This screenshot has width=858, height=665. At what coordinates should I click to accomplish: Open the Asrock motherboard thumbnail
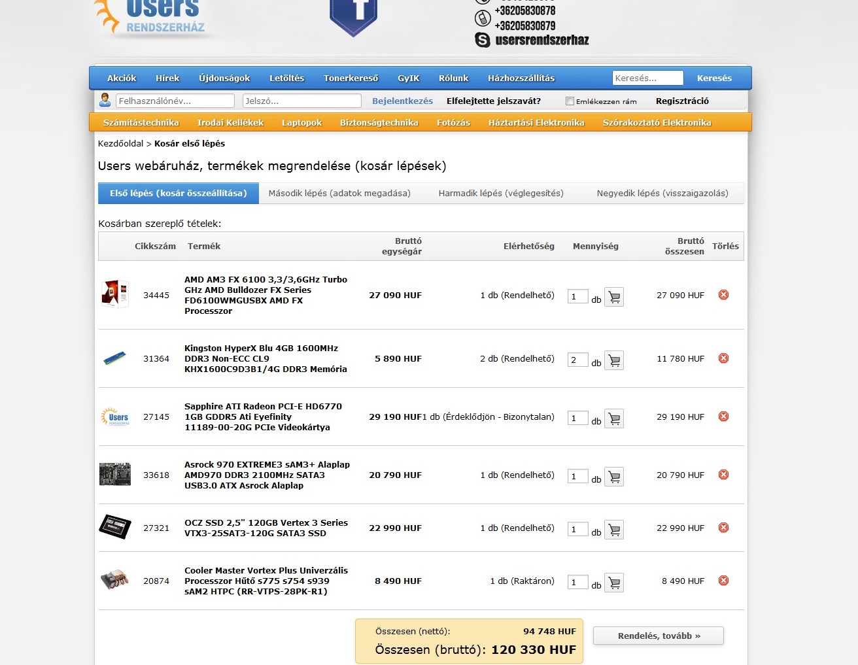coord(115,474)
